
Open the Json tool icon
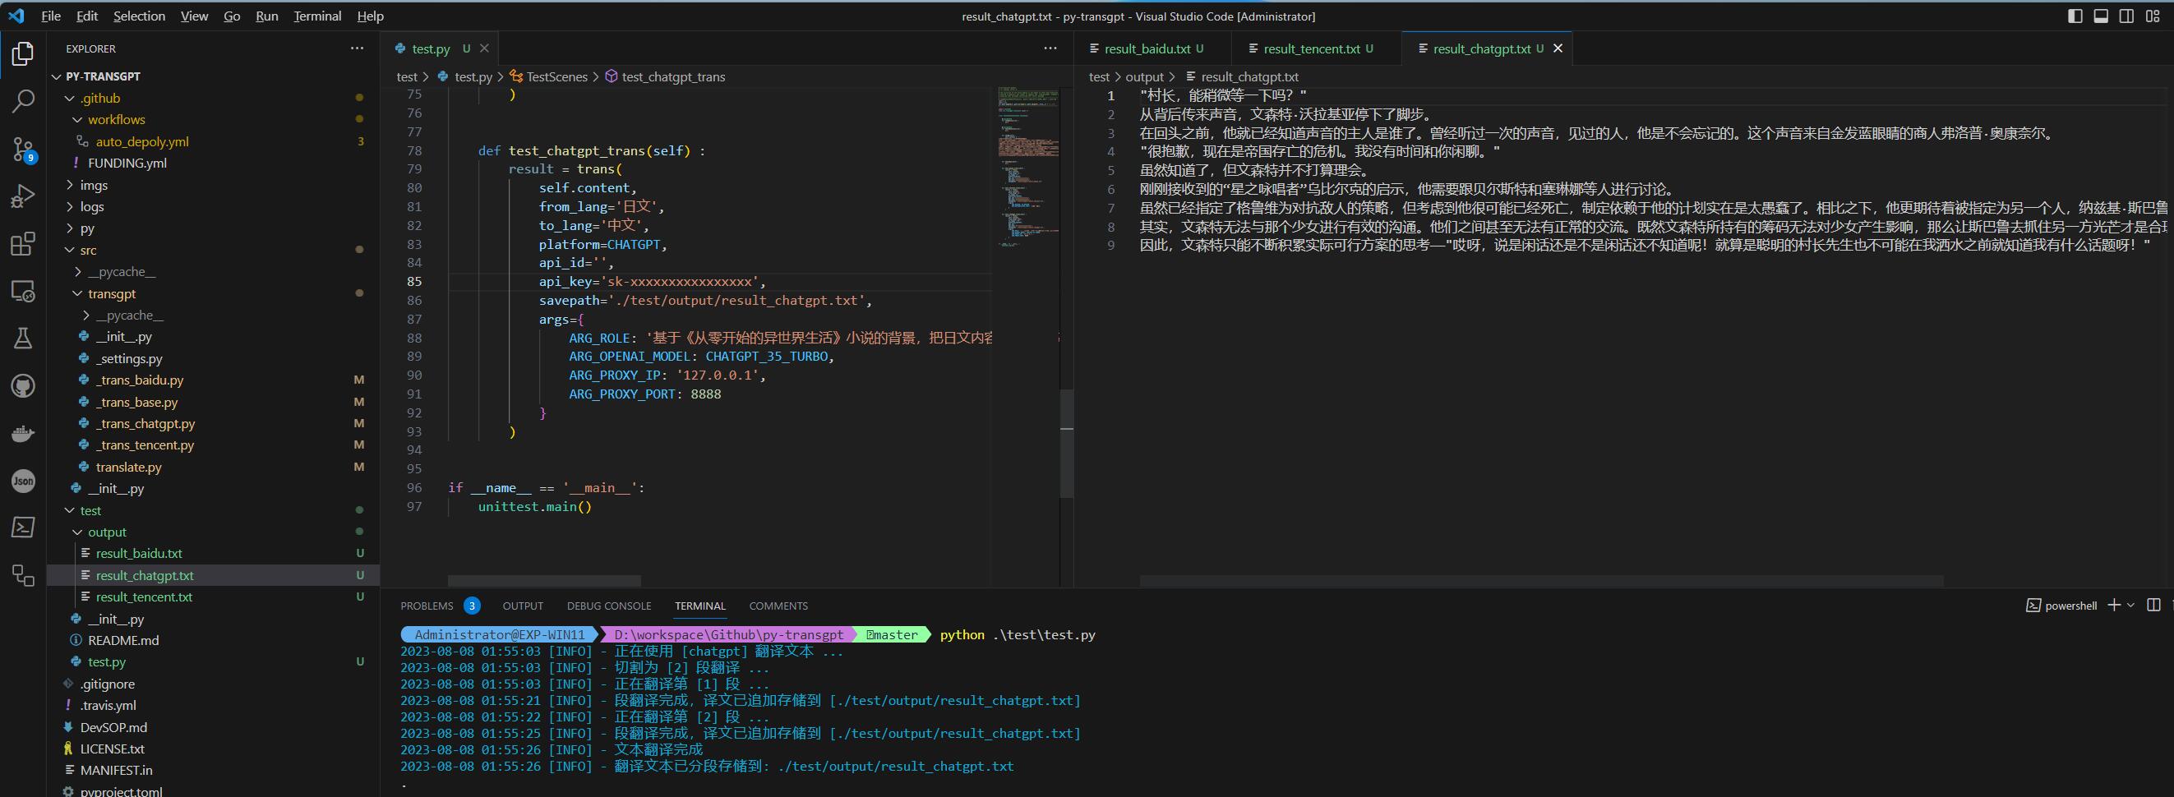click(23, 481)
